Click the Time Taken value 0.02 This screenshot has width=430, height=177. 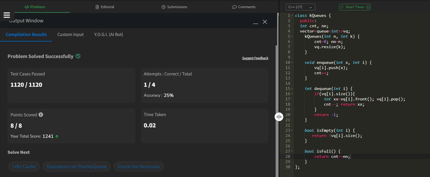[x=149, y=126]
